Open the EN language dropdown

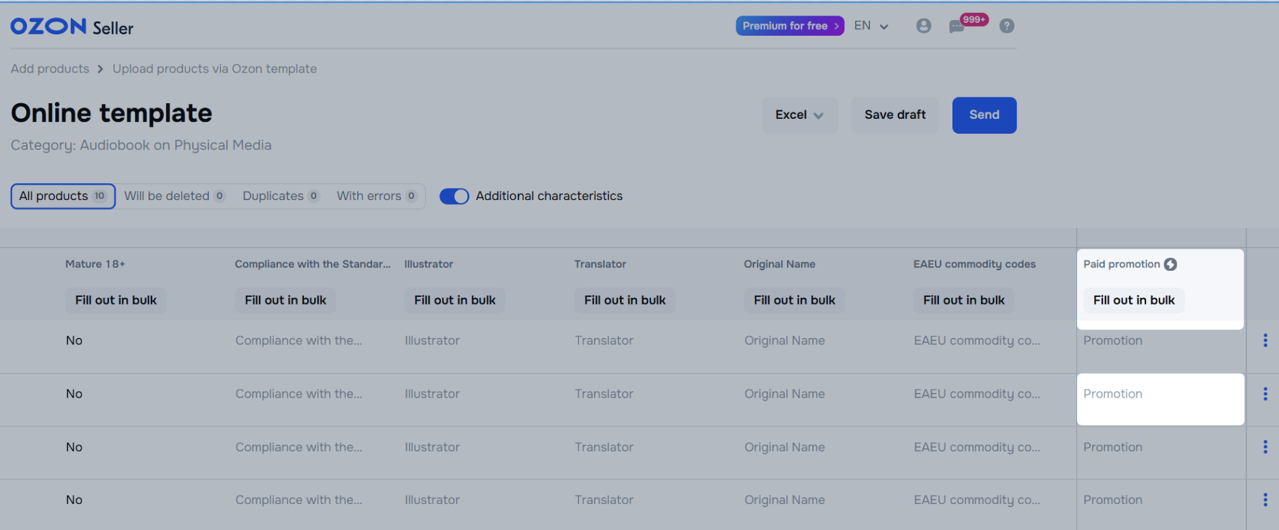871,26
